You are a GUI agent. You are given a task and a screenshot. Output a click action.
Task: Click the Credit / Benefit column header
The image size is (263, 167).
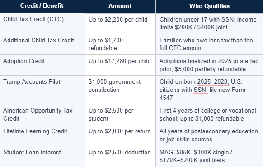pos(42,6)
